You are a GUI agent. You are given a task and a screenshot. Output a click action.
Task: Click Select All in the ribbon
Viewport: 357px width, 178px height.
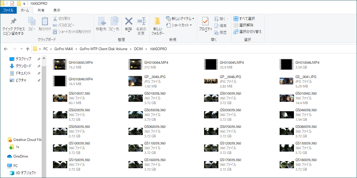point(244,19)
